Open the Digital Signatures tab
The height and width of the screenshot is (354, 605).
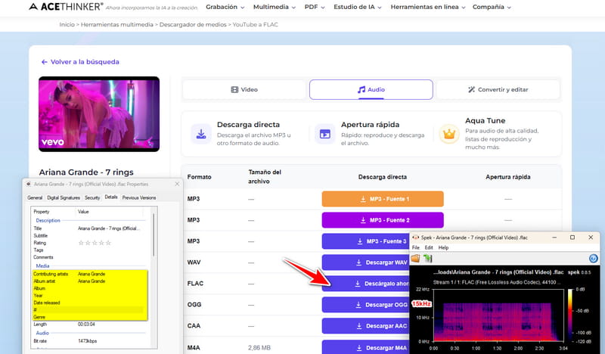click(64, 197)
